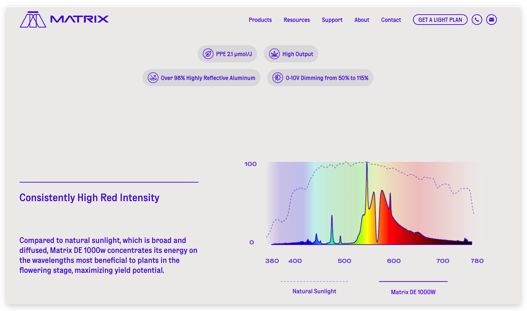Click the plant icon beside High Output
The width and height of the screenshot is (527, 311).
click(x=274, y=54)
